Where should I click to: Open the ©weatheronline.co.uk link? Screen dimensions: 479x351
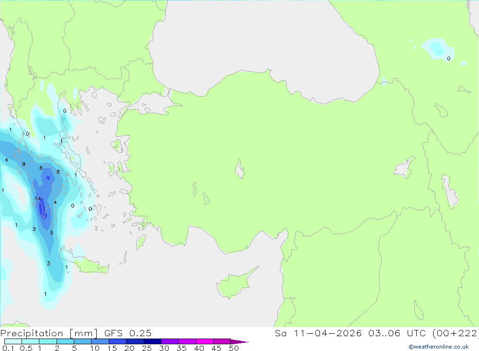(x=439, y=347)
